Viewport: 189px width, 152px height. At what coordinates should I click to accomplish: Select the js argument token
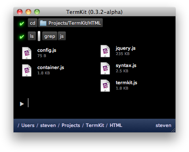coord(62,36)
